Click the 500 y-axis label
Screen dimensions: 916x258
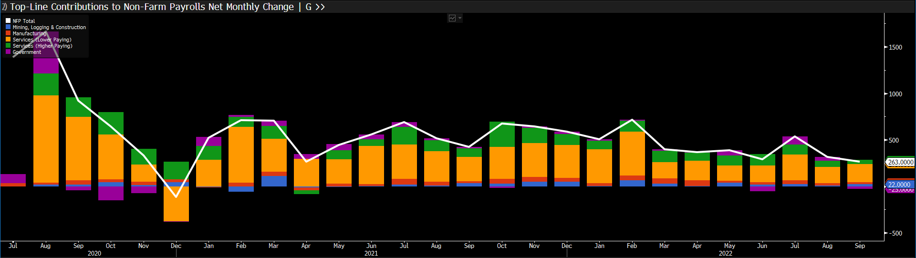pyautogui.click(x=894, y=140)
